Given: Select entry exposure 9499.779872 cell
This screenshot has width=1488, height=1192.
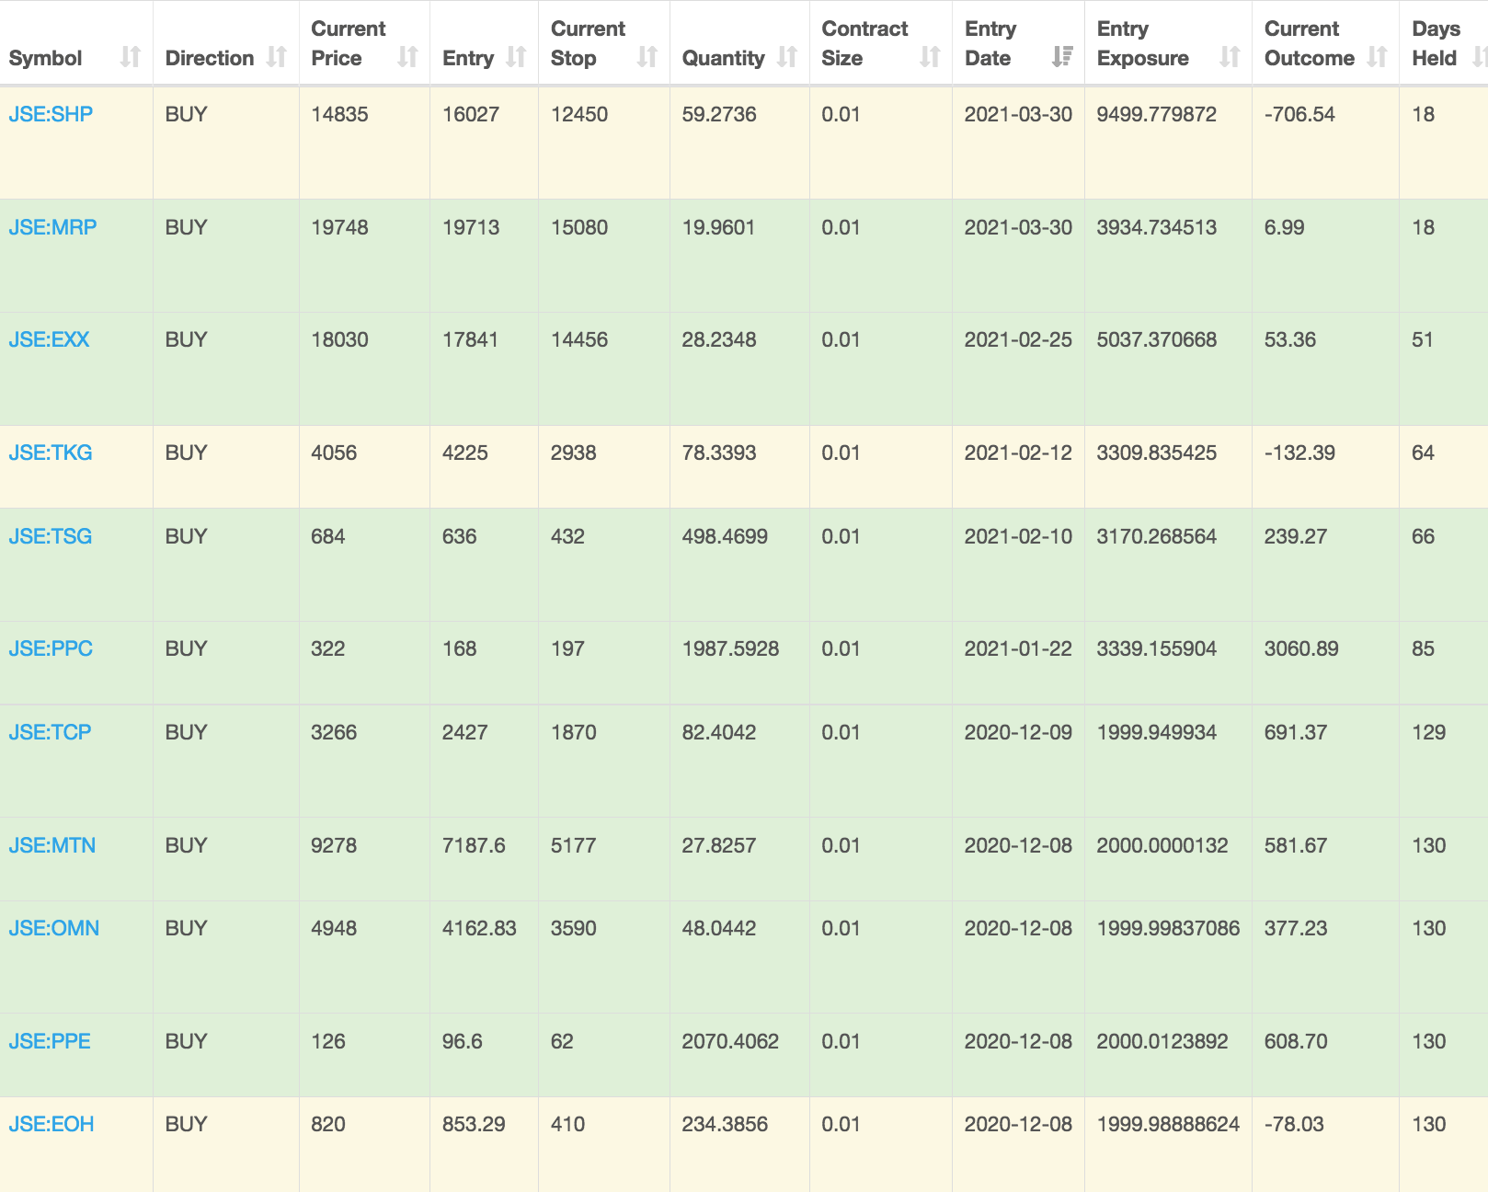Looking at the screenshot, I should pos(1157,114).
